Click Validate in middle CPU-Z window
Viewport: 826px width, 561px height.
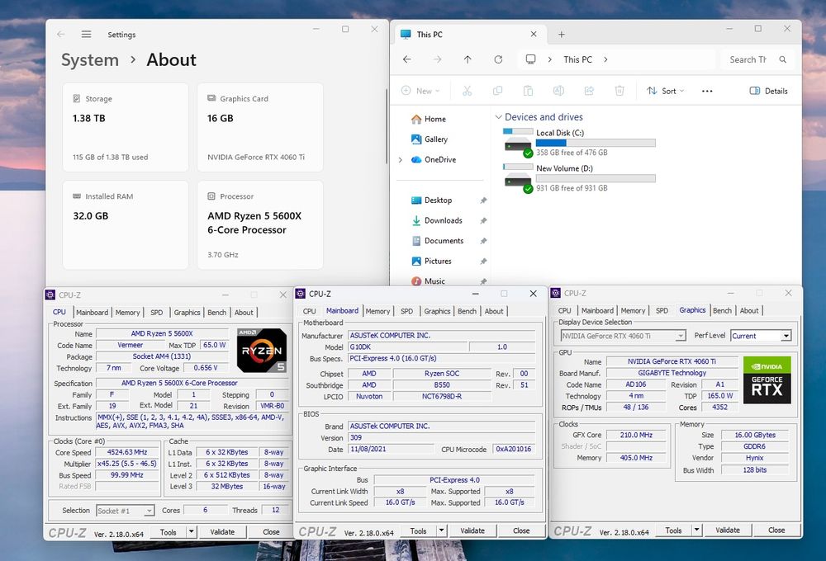(472, 530)
